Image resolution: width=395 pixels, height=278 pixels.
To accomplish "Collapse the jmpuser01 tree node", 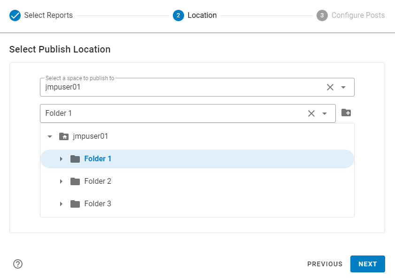I will [50, 136].
